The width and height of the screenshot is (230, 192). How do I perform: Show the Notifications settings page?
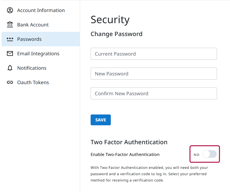(x=32, y=68)
